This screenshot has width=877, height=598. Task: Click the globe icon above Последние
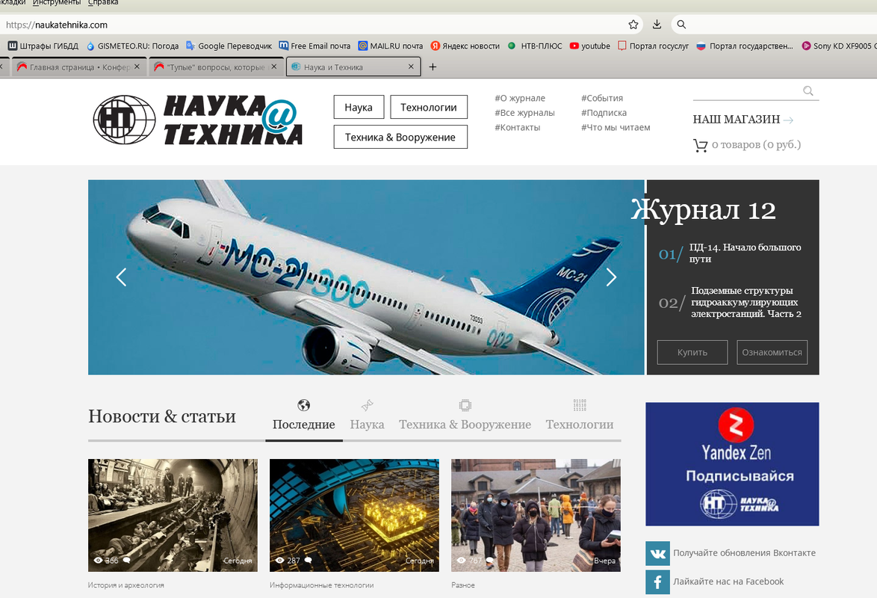click(x=304, y=405)
